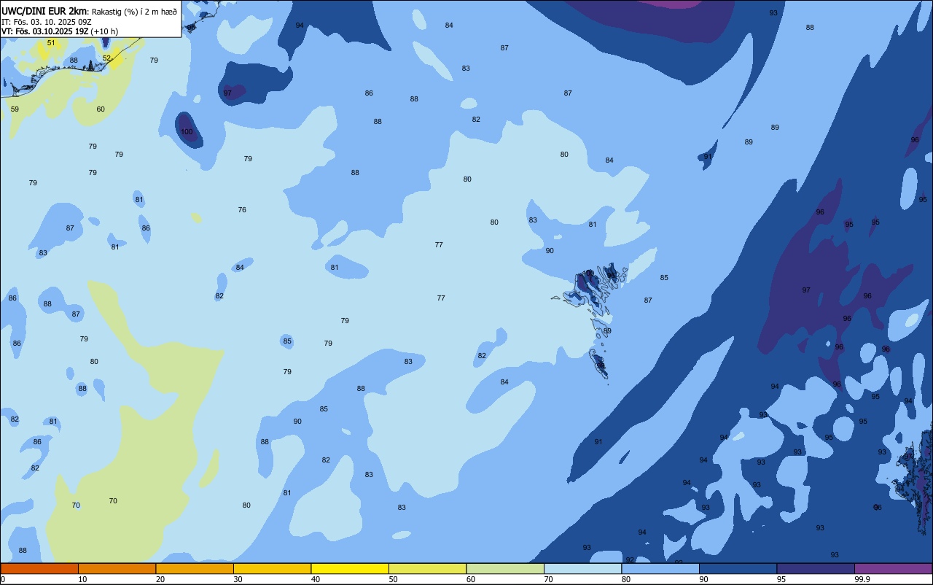
Task: Click the 95–99.9 navy legend swatch
Action: pos(816,568)
